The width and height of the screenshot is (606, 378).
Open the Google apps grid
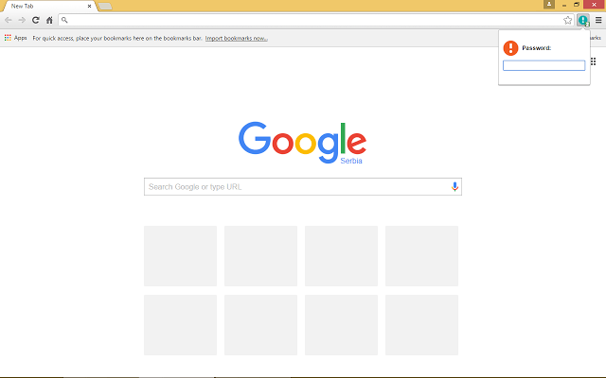(x=593, y=60)
